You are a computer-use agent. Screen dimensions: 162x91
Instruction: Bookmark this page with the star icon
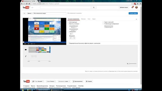pos(132,4)
